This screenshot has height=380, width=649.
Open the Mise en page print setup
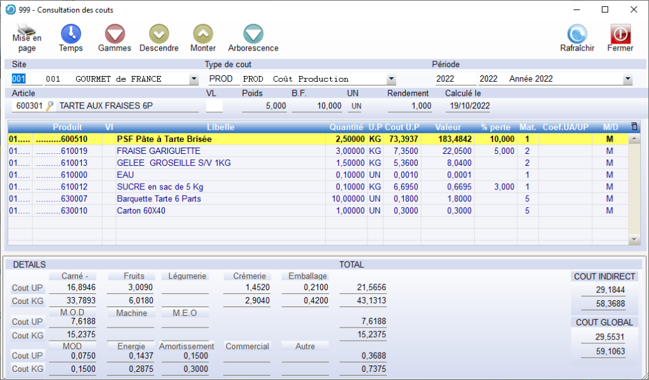[x=27, y=37]
